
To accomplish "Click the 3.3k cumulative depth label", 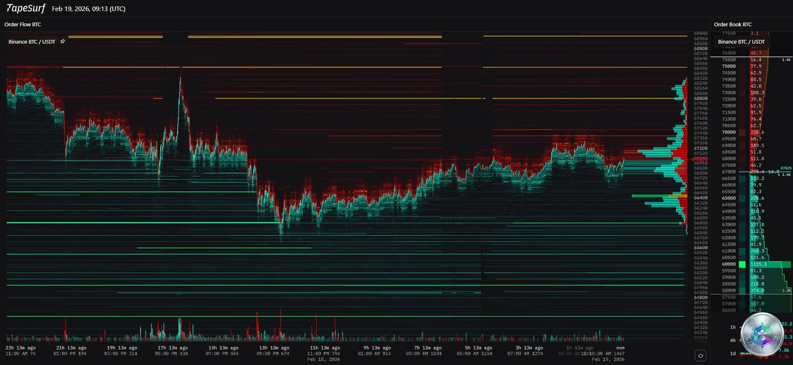I will click(787, 290).
